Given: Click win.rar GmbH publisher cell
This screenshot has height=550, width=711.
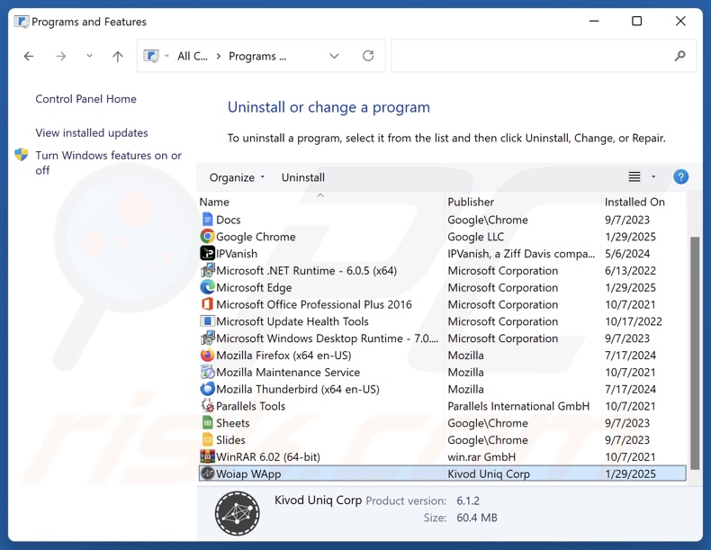Looking at the screenshot, I should [481, 456].
